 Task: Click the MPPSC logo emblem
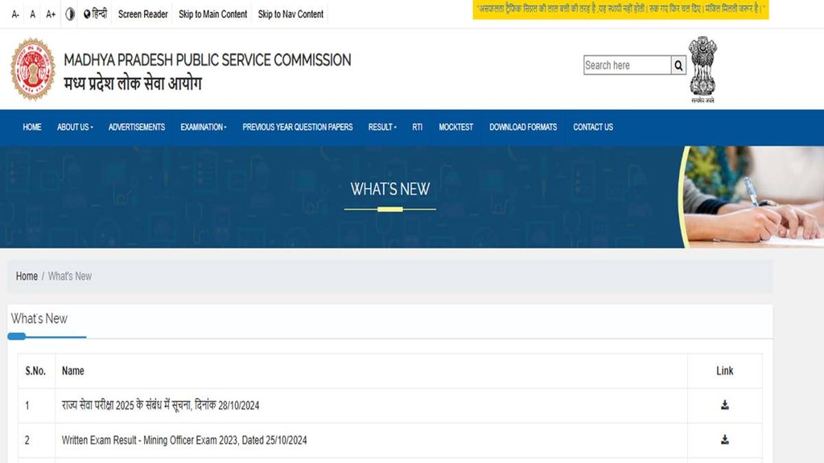[x=32, y=69]
